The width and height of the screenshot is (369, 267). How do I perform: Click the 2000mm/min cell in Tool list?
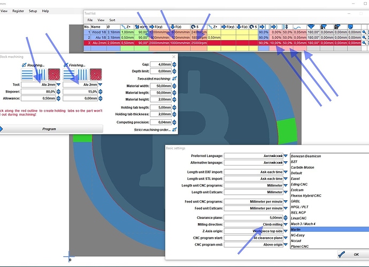(159, 43)
